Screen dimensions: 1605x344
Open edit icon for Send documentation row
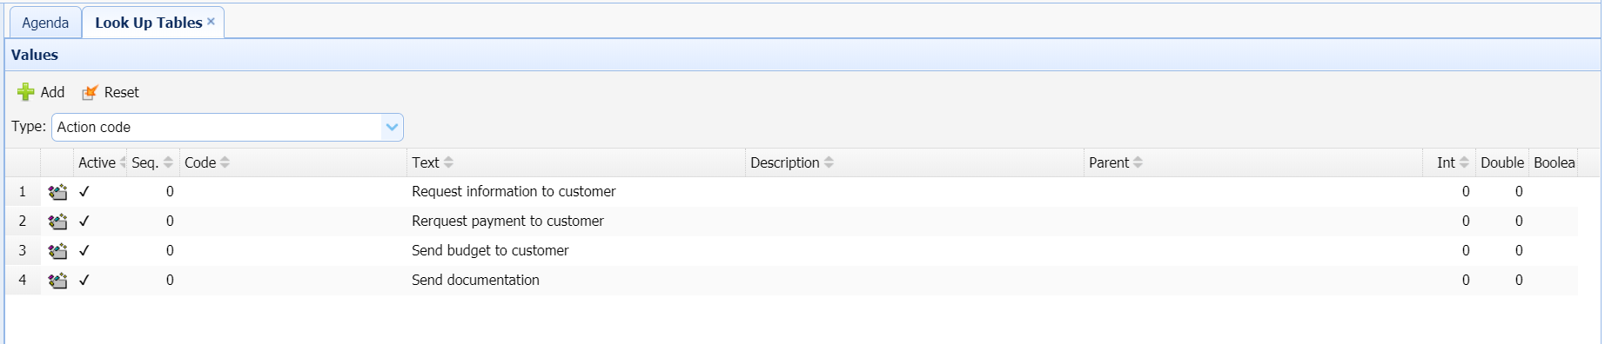(57, 281)
